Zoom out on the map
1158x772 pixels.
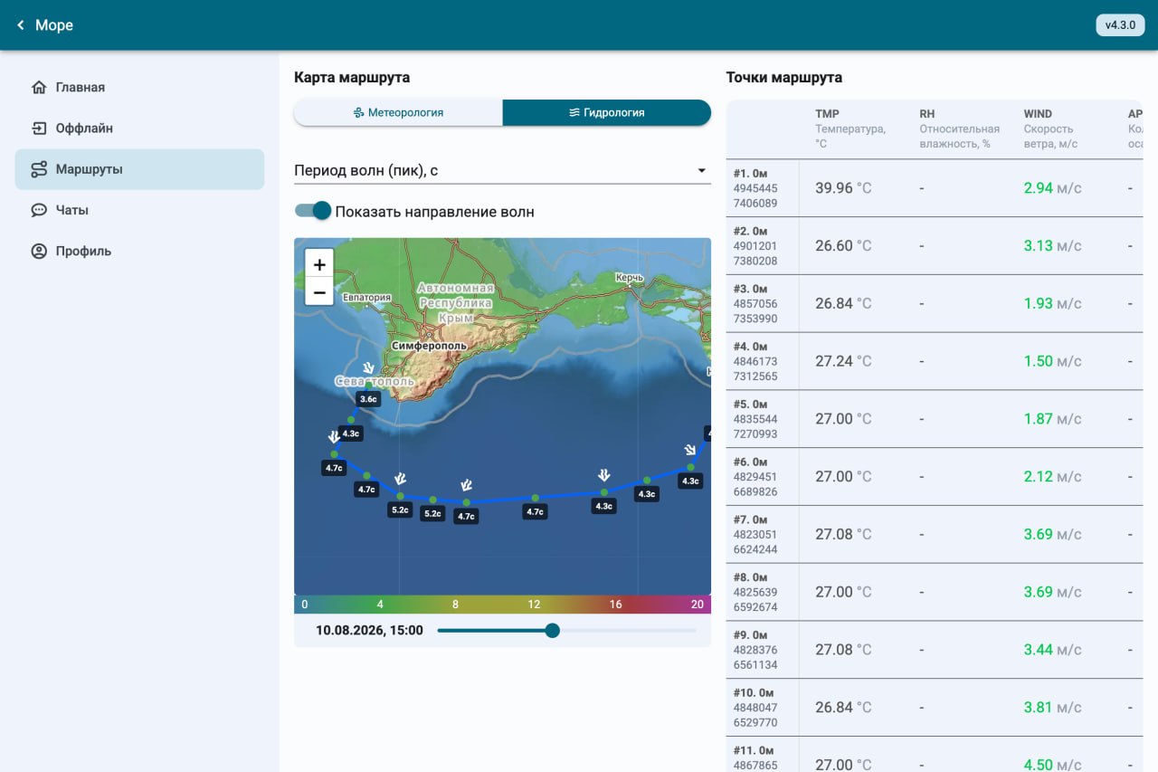coord(319,292)
